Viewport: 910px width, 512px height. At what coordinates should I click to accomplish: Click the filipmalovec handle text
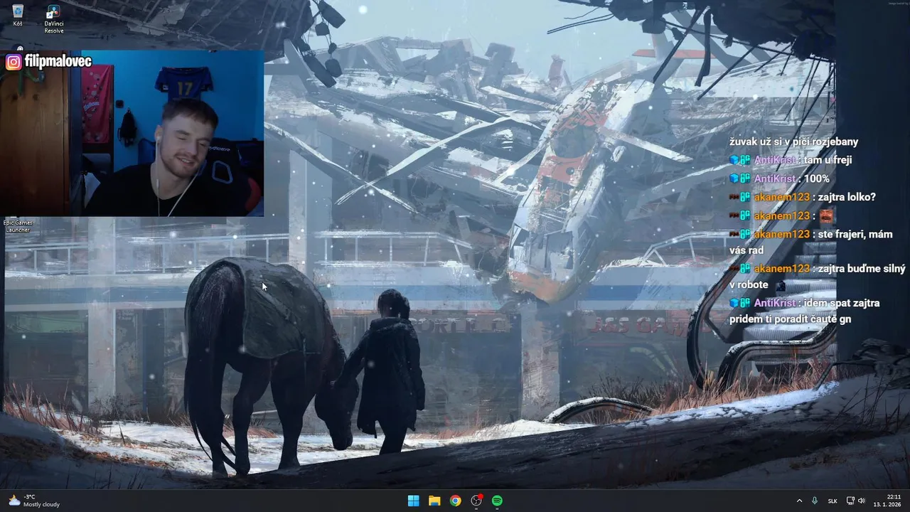point(58,61)
